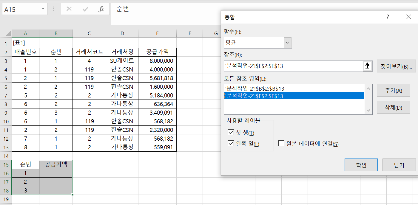This screenshot has width=418, height=205.
Task: Toggle the 첫 행 checkbox
Action: 231,133
